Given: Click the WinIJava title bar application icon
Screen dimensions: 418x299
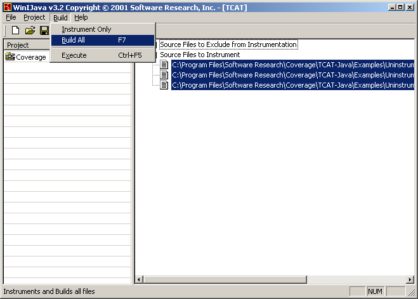Looking at the screenshot, I should 8,7.
